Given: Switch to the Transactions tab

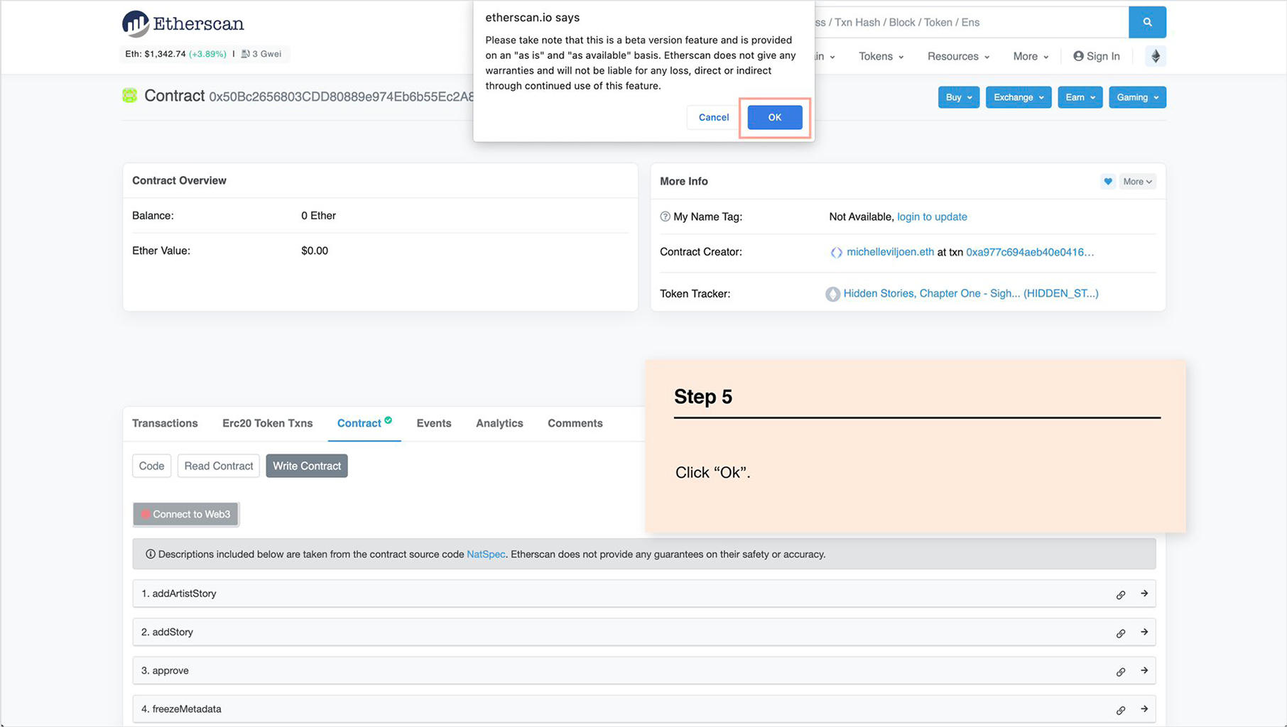Looking at the screenshot, I should [165, 423].
